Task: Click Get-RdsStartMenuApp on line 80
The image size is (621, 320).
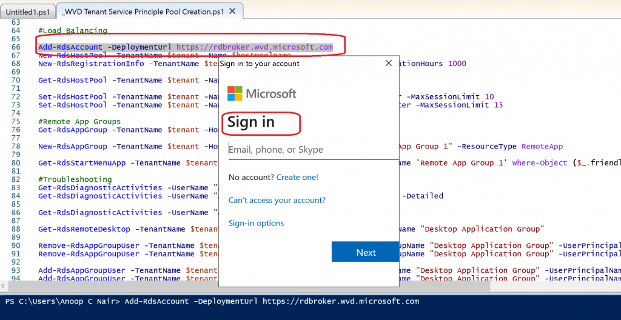Action: (x=82, y=163)
